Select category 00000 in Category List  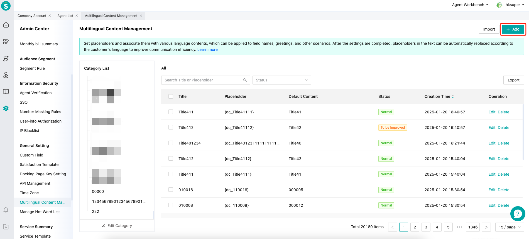pos(98,191)
